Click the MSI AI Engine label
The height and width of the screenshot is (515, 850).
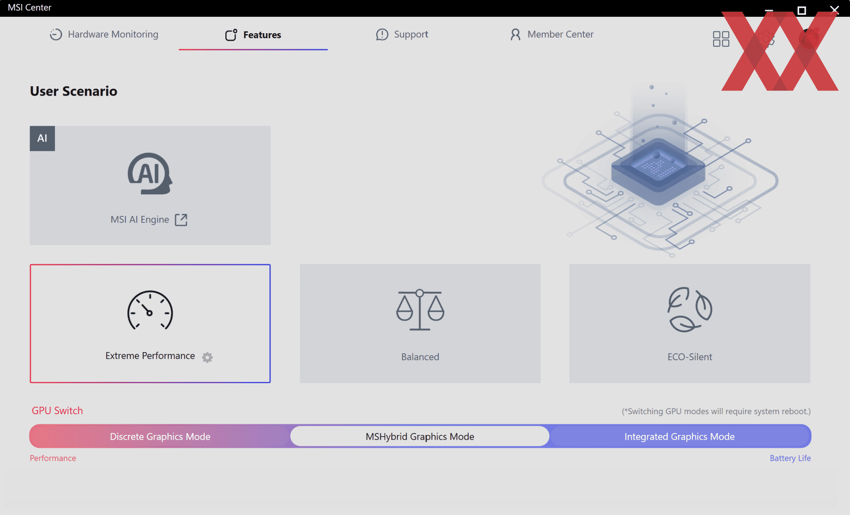[x=140, y=220]
